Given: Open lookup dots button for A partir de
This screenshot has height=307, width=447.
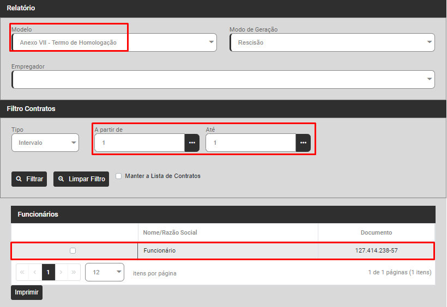Looking at the screenshot, I should [192, 143].
